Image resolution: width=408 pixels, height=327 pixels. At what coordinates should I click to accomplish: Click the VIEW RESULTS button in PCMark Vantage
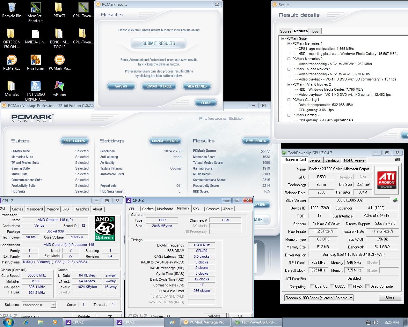(256, 141)
